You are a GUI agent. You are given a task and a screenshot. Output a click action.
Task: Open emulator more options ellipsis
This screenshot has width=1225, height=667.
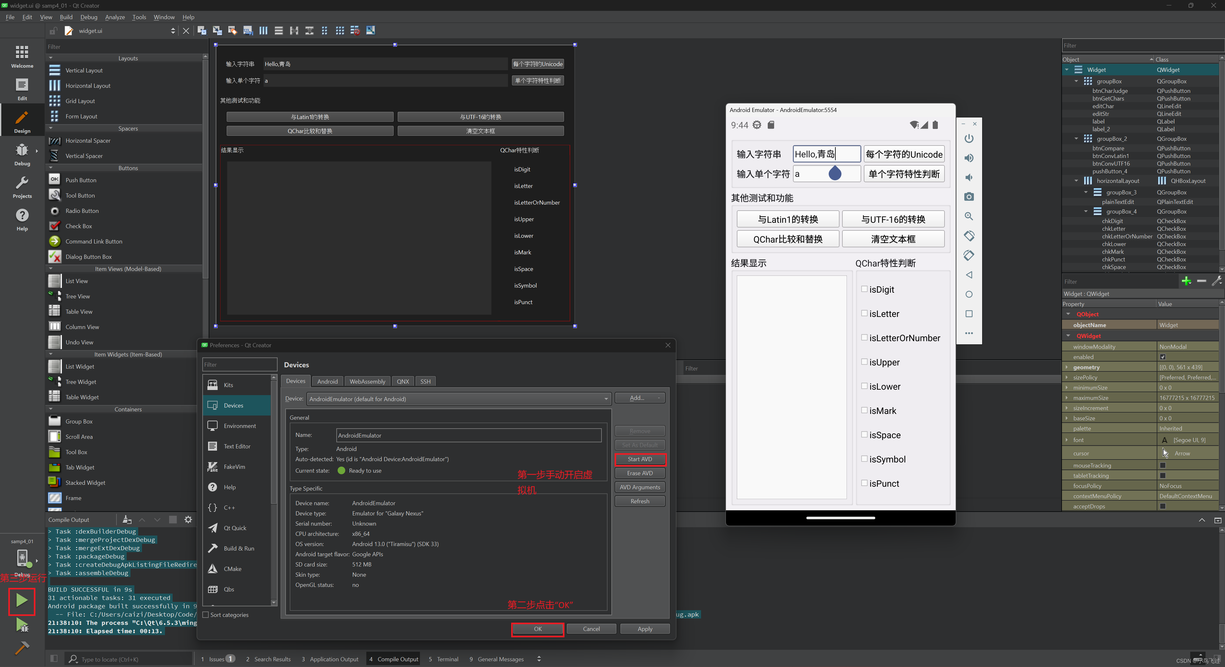[969, 333]
